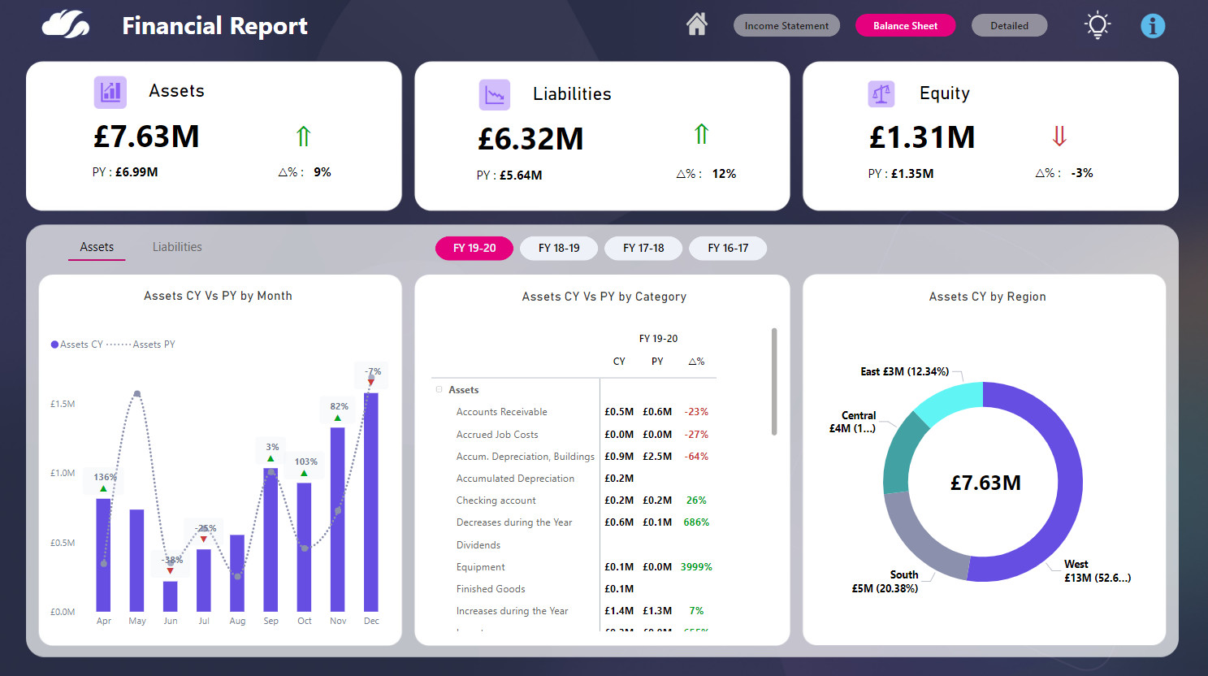Collapse the Assets row in the category table
1208x676 pixels.
coord(439,390)
